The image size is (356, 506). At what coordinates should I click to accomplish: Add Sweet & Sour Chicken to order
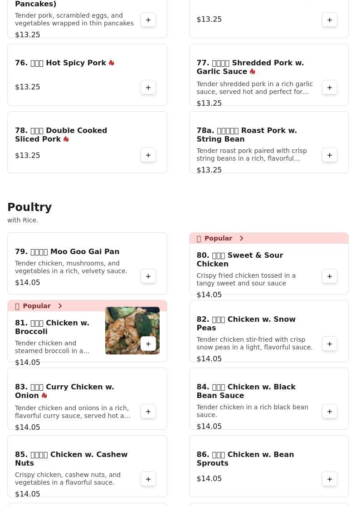(330, 276)
